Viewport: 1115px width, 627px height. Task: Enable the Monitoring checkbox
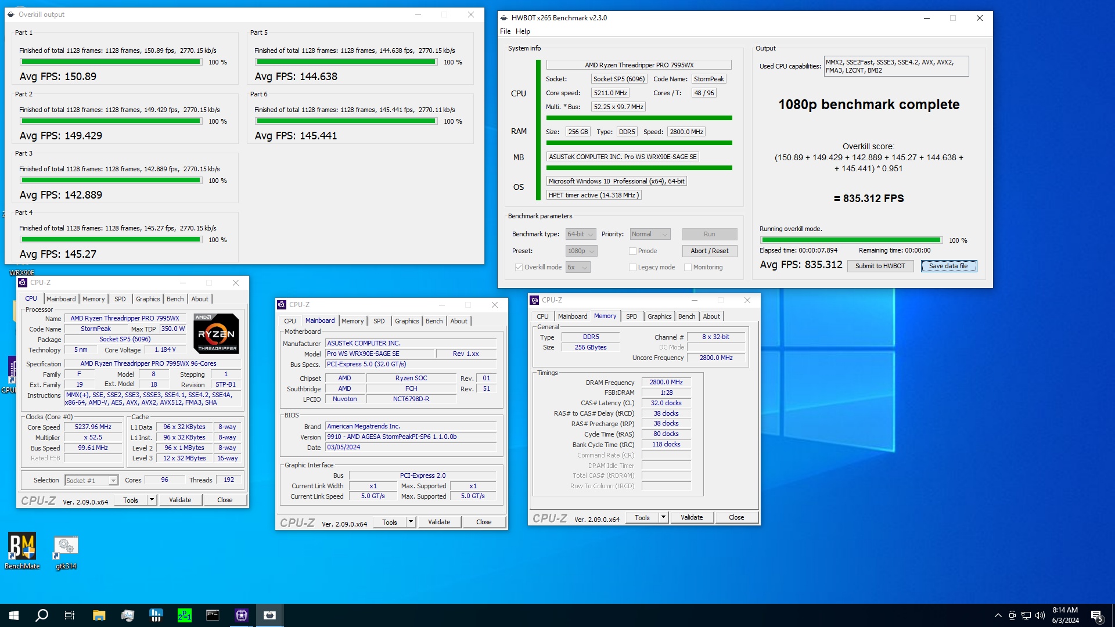click(688, 268)
